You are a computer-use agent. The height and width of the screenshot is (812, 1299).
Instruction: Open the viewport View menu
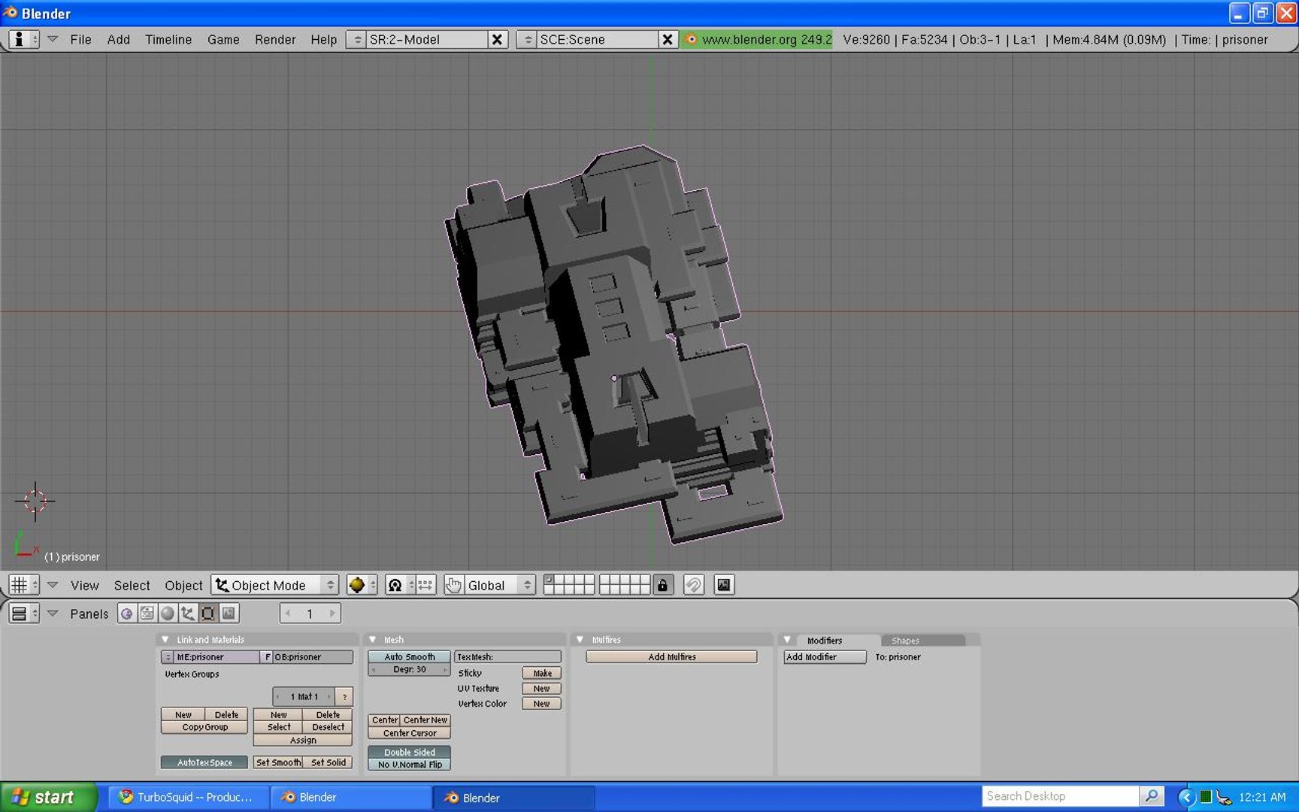click(x=85, y=586)
